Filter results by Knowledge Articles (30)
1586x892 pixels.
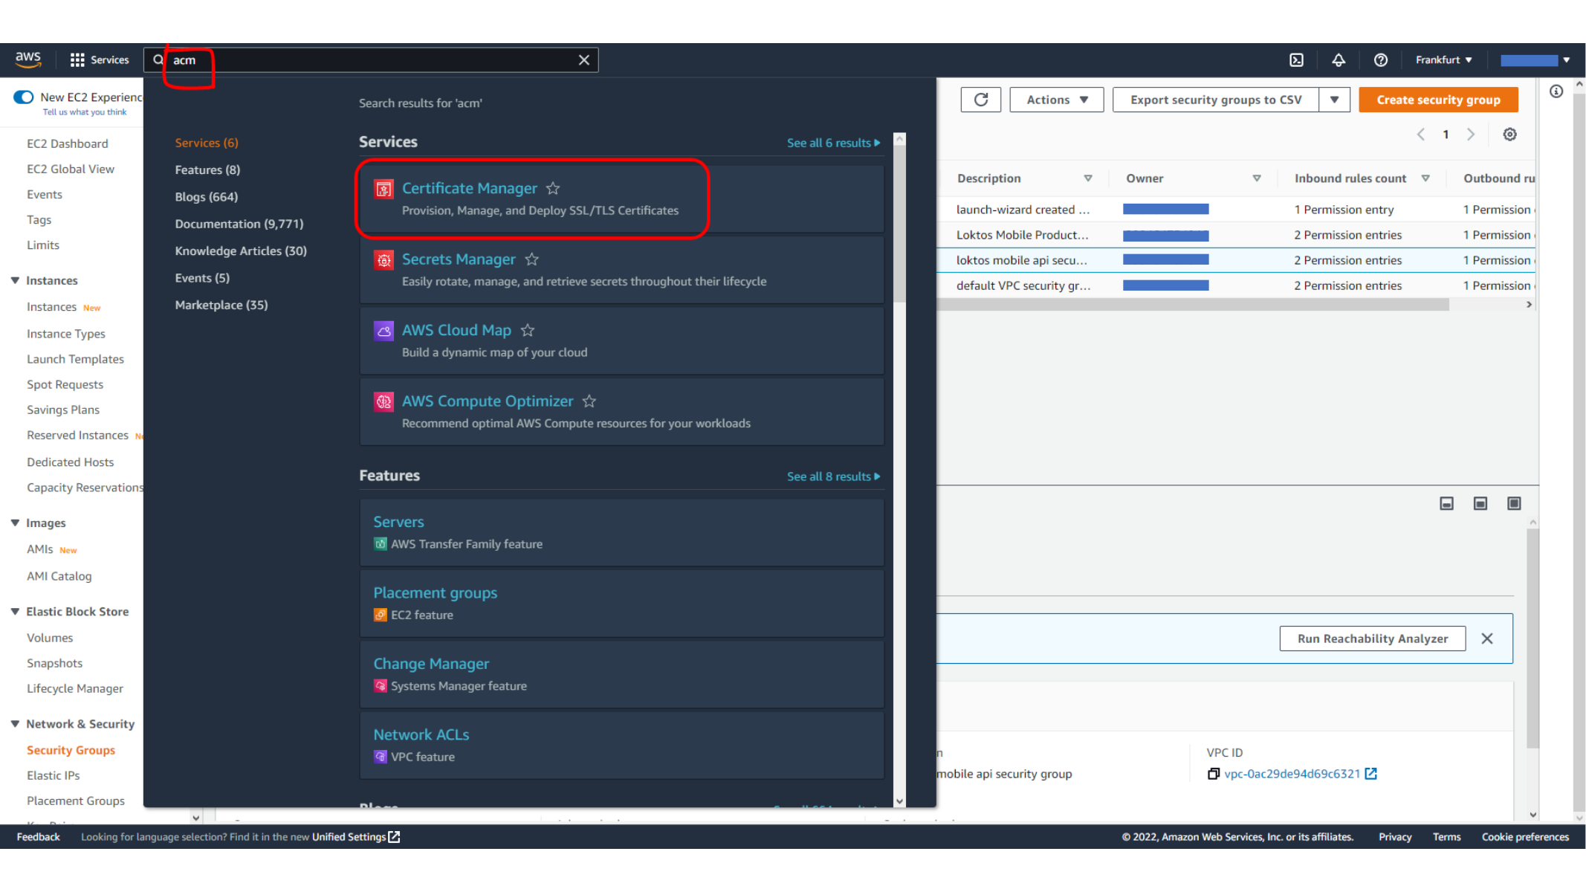[241, 251]
